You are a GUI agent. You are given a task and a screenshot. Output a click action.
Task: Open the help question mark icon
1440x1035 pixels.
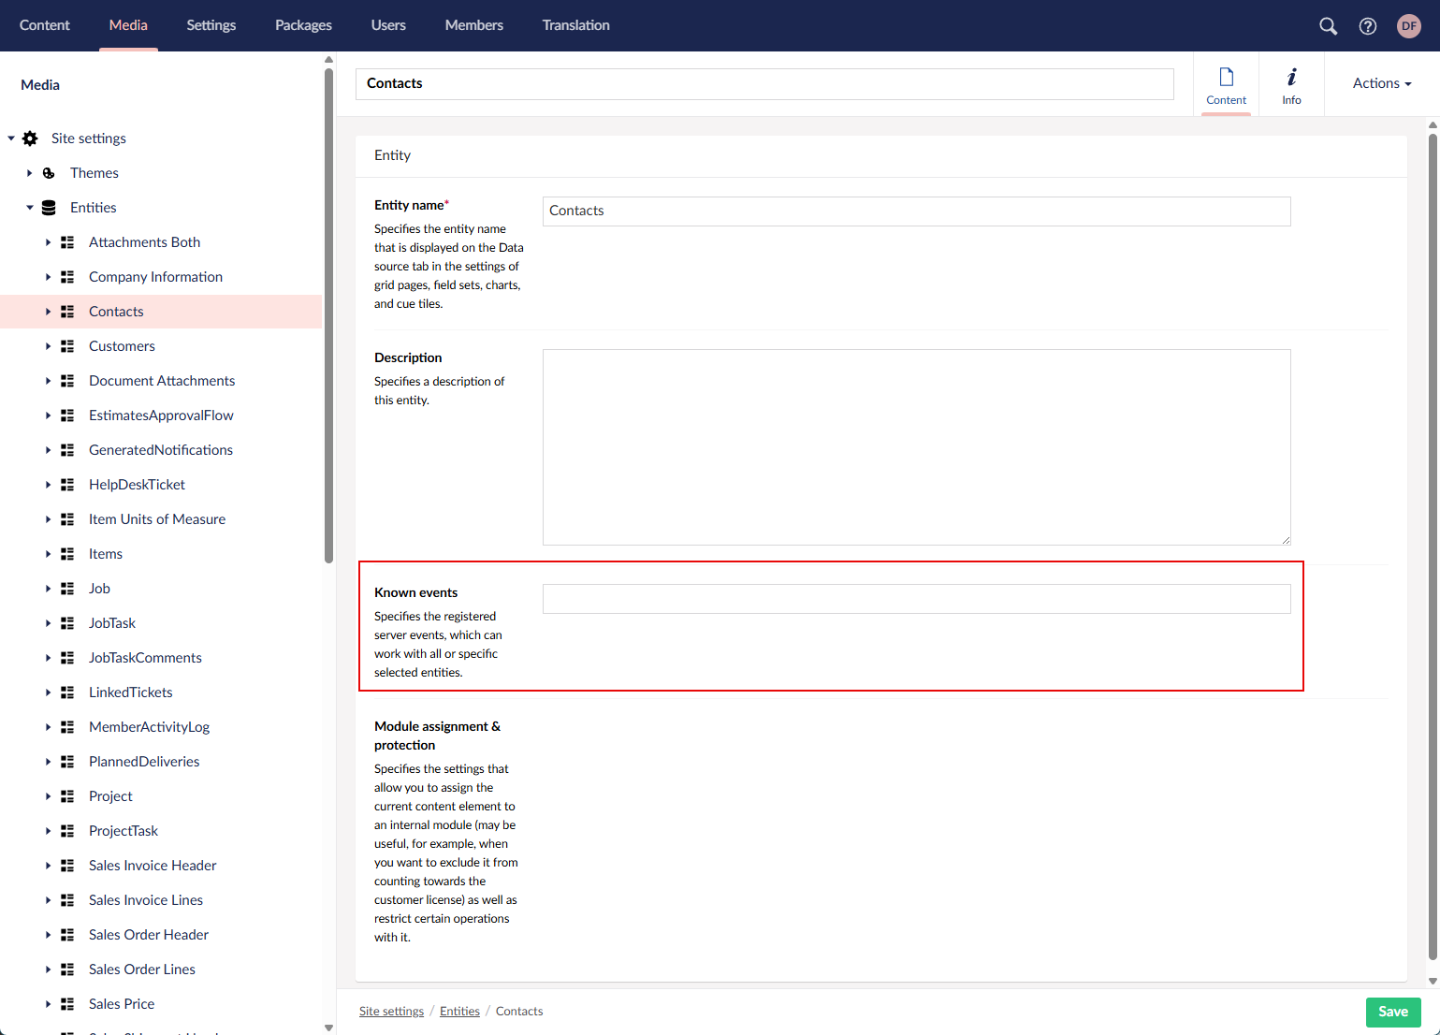[1368, 26]
